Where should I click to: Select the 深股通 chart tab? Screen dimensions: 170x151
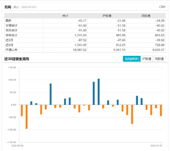(x=159, y=59)
